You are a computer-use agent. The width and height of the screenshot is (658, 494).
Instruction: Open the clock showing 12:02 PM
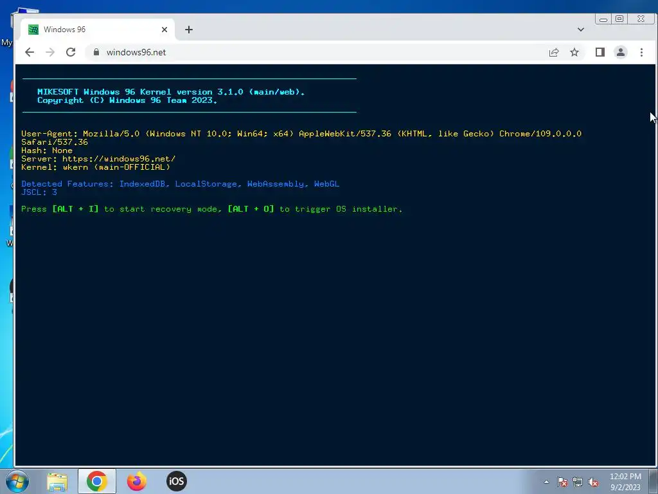click(625, 482)
